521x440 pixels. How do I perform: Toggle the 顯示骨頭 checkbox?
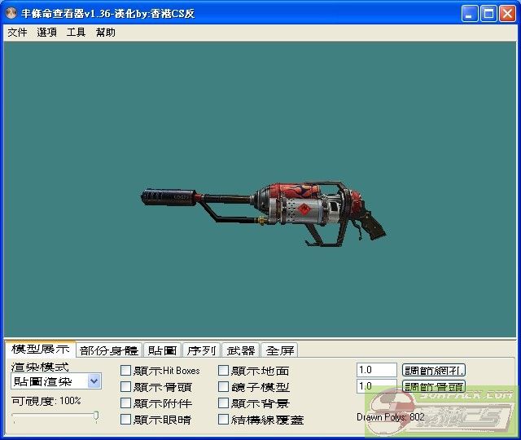point(126,387)
